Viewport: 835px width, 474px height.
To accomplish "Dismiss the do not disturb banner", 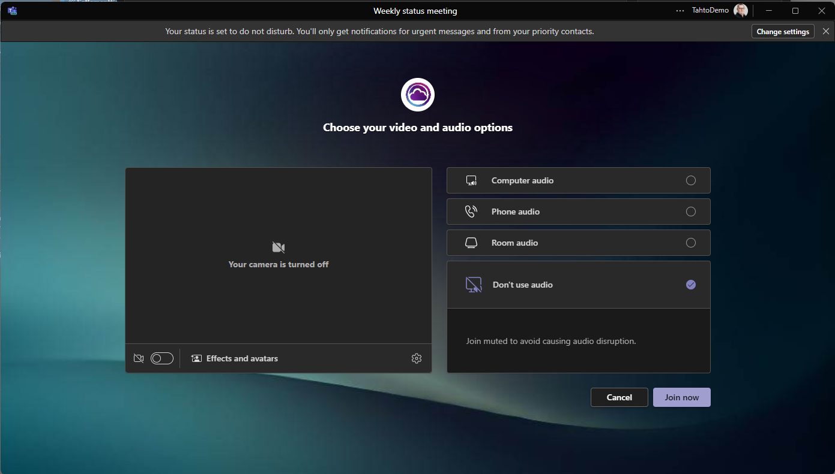I will point(826,31).
